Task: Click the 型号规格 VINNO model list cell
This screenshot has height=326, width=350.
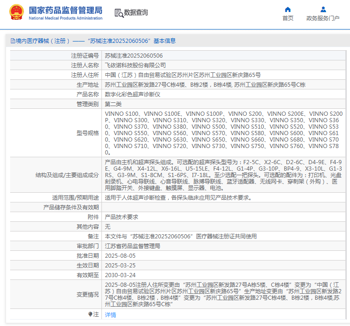Action: pos(224,133)
